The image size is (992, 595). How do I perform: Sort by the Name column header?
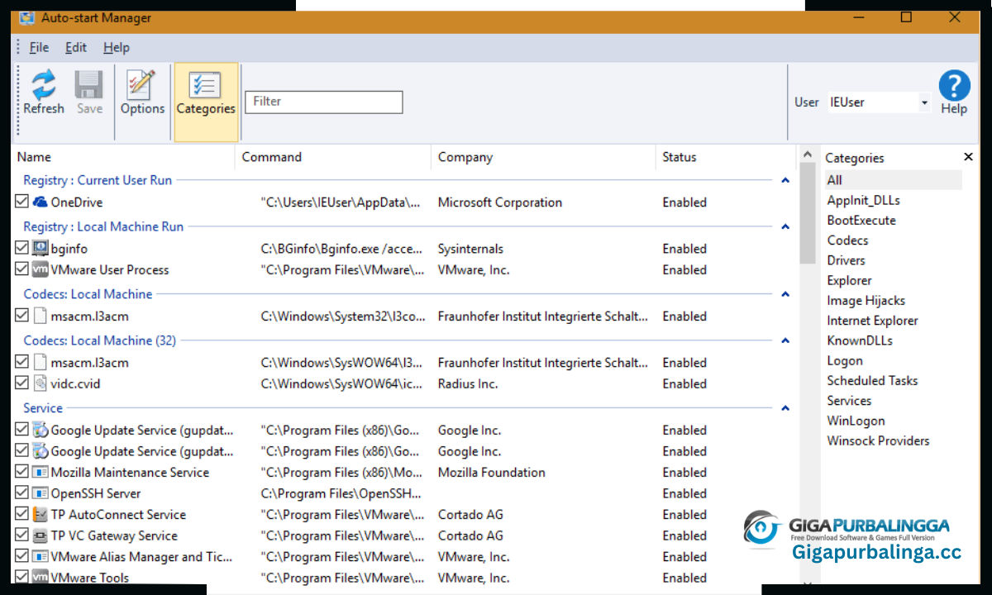(124, 157)
